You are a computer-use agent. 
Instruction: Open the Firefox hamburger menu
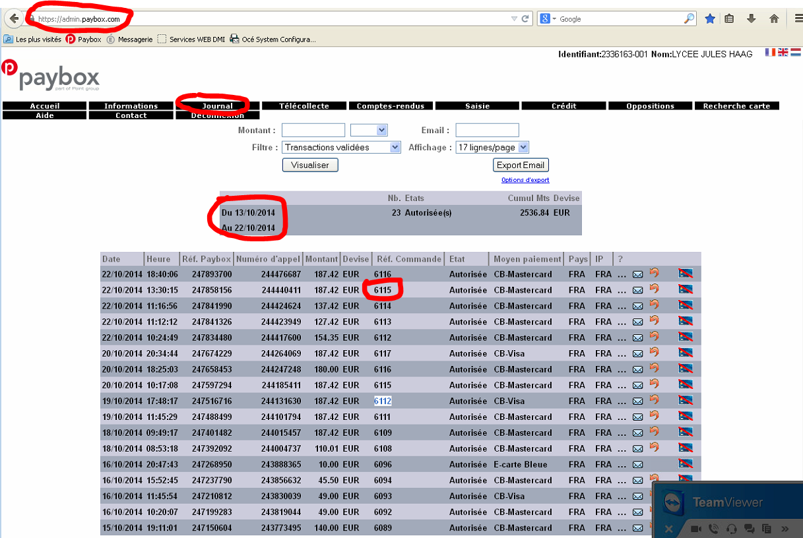[798, 19]
